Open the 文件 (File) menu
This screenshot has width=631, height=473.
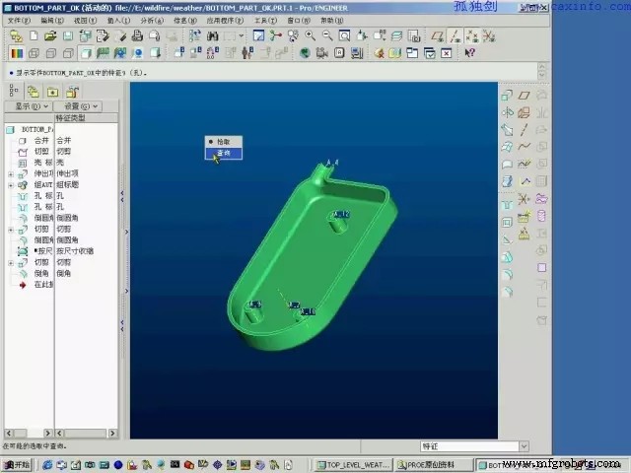19,20
